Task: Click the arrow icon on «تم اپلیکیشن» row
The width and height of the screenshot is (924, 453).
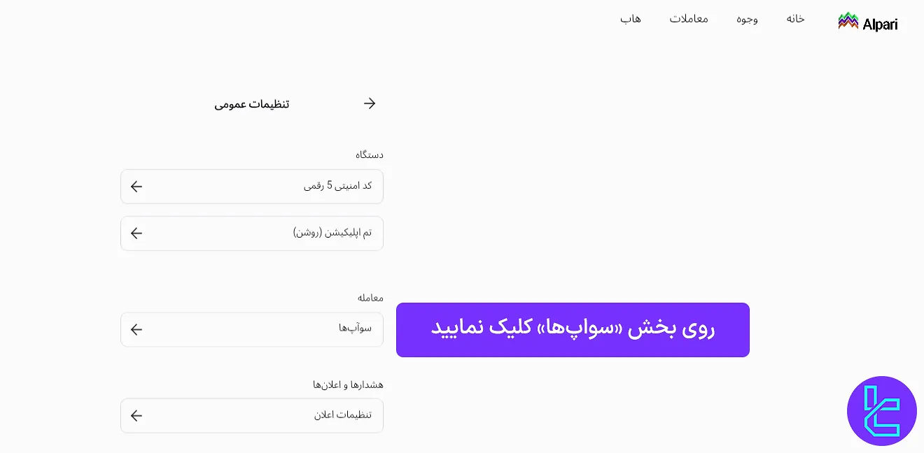Action: (x=136, y=233)
